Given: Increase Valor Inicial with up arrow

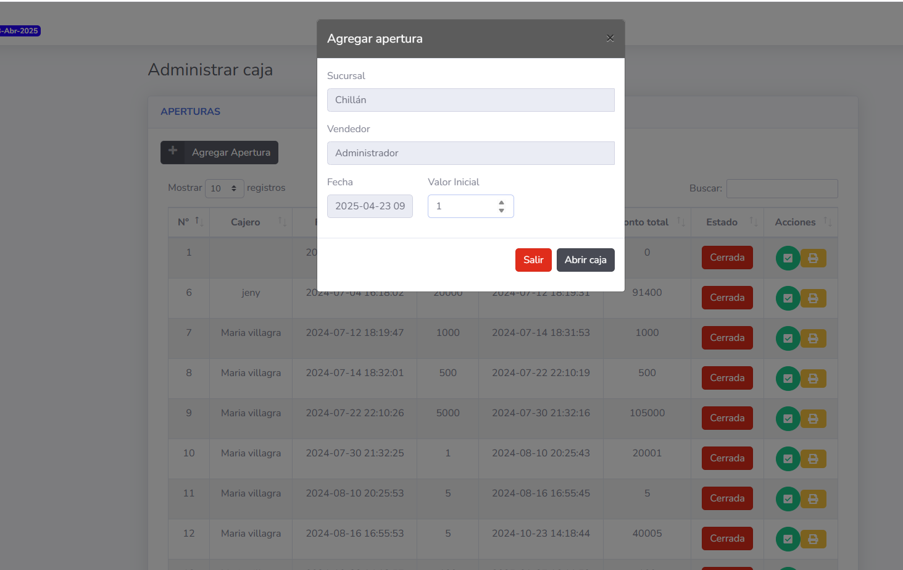Looking at the screenshot, I should pyautogui.click(x=501, y=202).
